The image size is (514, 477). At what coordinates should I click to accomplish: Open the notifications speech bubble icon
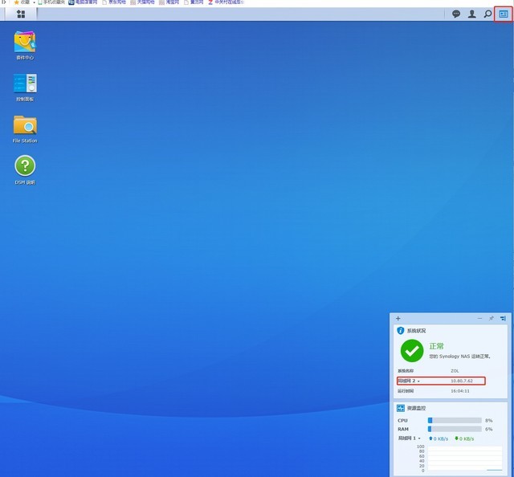tap(456, 14)
